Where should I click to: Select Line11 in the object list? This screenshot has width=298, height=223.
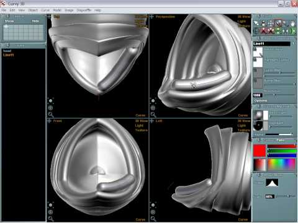(9, 55)
